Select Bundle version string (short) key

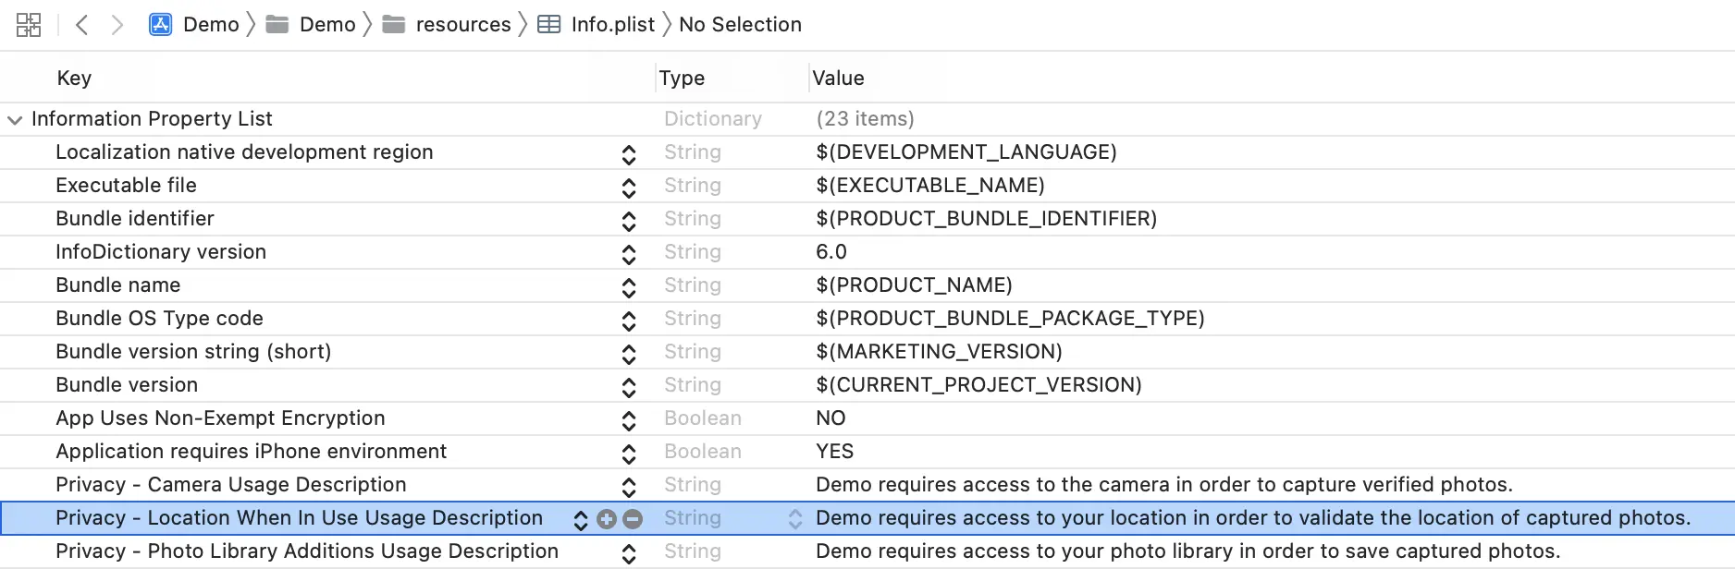coord(193,352)
